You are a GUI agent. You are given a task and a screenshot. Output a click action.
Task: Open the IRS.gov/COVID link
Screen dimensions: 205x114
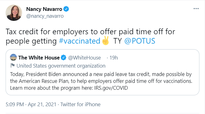coord(111,88)
